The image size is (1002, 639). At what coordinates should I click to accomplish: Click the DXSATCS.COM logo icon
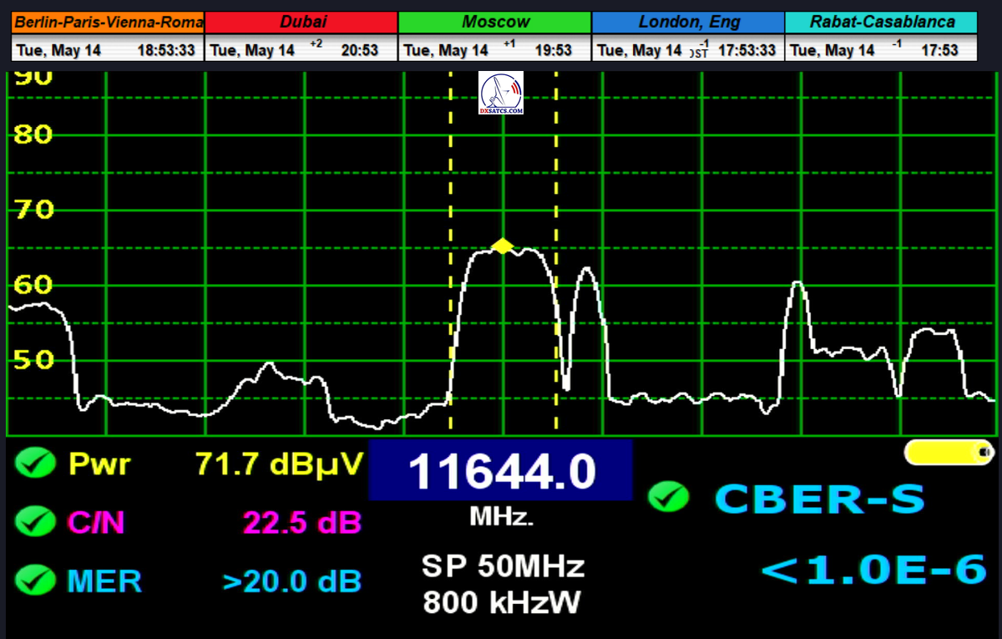501,93
